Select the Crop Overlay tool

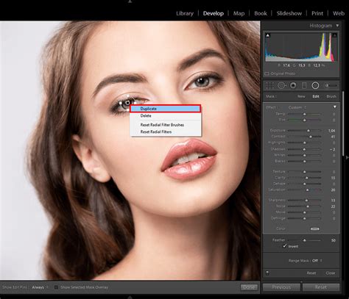click(x=269, y=85)
